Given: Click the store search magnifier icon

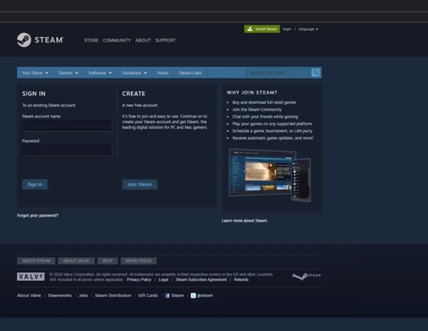Looking at the screenshot, I should (315, 73).
